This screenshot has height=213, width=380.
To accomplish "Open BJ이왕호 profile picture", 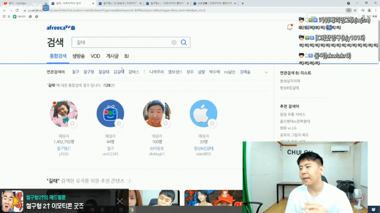I will click(x=157, y=113).
